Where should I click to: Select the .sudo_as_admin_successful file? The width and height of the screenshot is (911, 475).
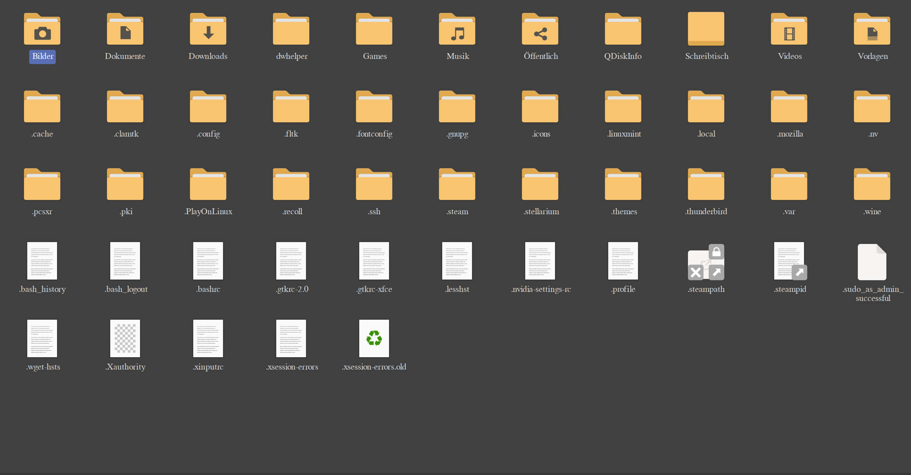871,261
